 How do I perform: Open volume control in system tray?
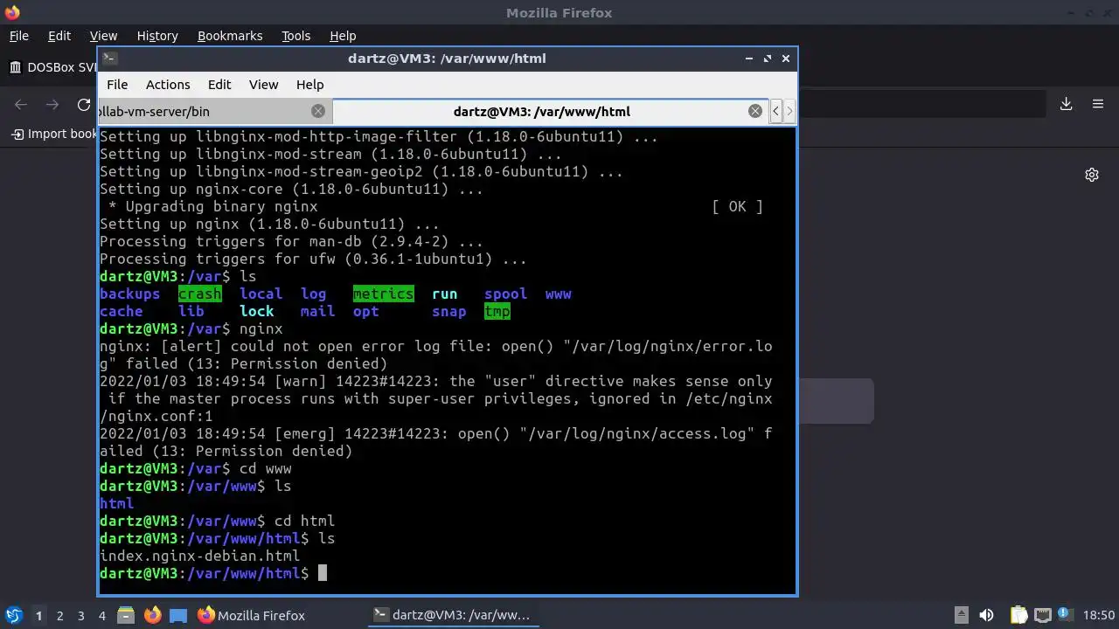(986, 615)
